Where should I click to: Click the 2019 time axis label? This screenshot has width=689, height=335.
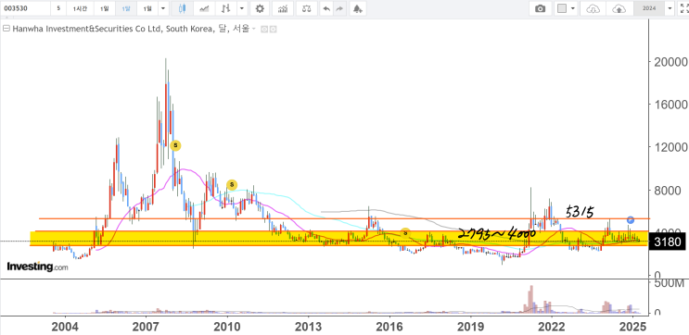point(470,327)
